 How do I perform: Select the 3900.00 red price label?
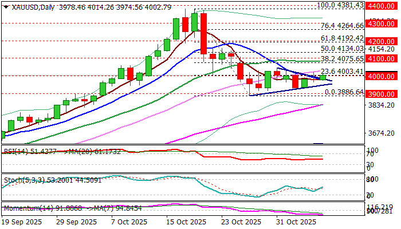pyautogui.click(x=382, y=94)
